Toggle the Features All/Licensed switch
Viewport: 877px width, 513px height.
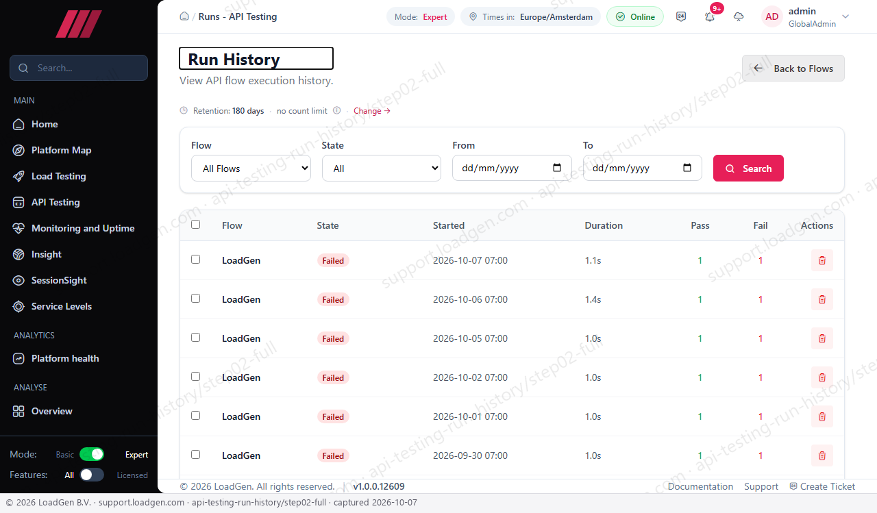[92, 475]
